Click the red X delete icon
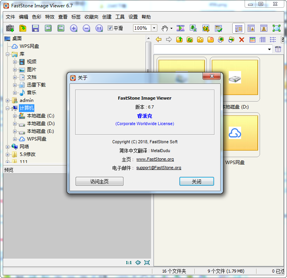 (x=242, y=39)
